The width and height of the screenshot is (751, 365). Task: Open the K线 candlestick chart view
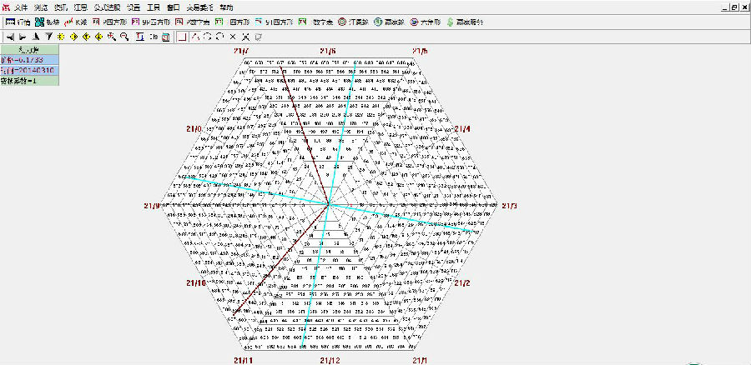pos(76,21)
